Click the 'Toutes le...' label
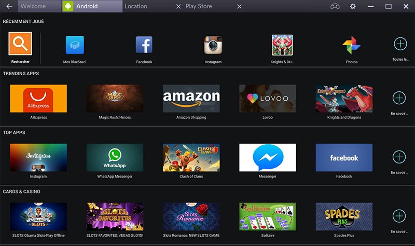The width and height of the screenshot is (415, 246). (x=400, y=59)
